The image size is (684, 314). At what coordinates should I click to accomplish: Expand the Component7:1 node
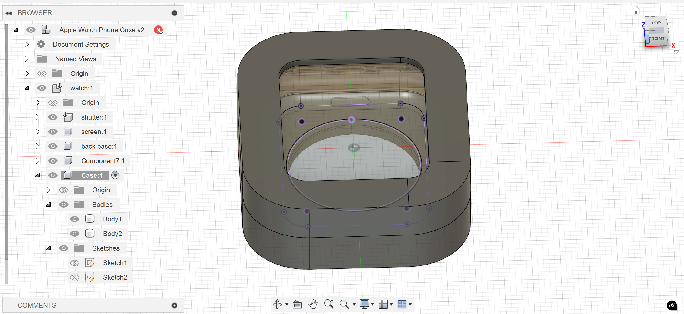(x=38, y=161)
